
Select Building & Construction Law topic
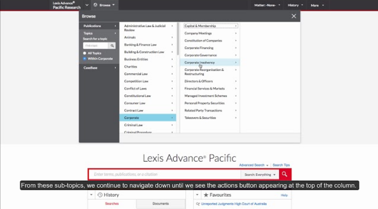[x=148, y=52]
